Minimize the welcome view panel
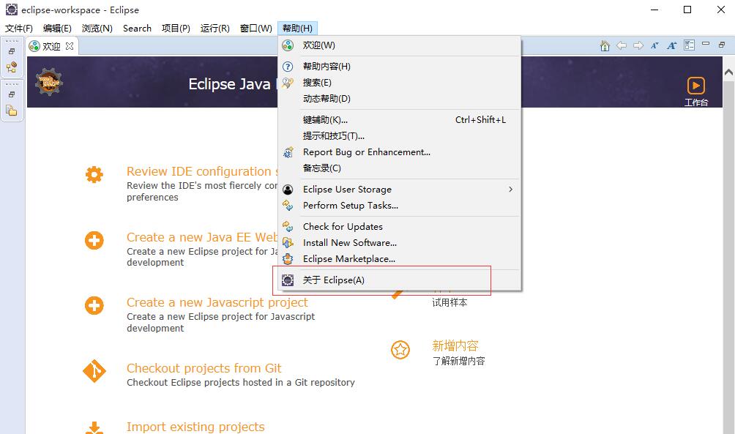This screenshot has width=735, height=434. click(706, 44)
